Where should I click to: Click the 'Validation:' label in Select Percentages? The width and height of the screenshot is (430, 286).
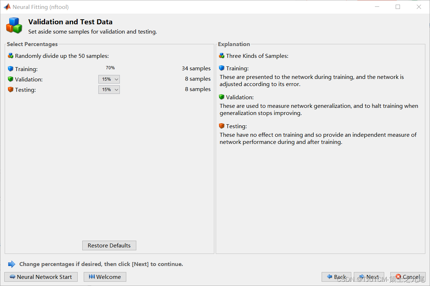pos(29,79)
